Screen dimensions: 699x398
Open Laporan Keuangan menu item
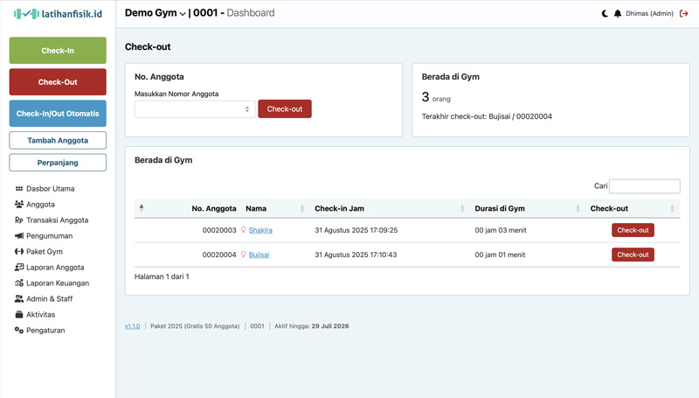(57, 283)
